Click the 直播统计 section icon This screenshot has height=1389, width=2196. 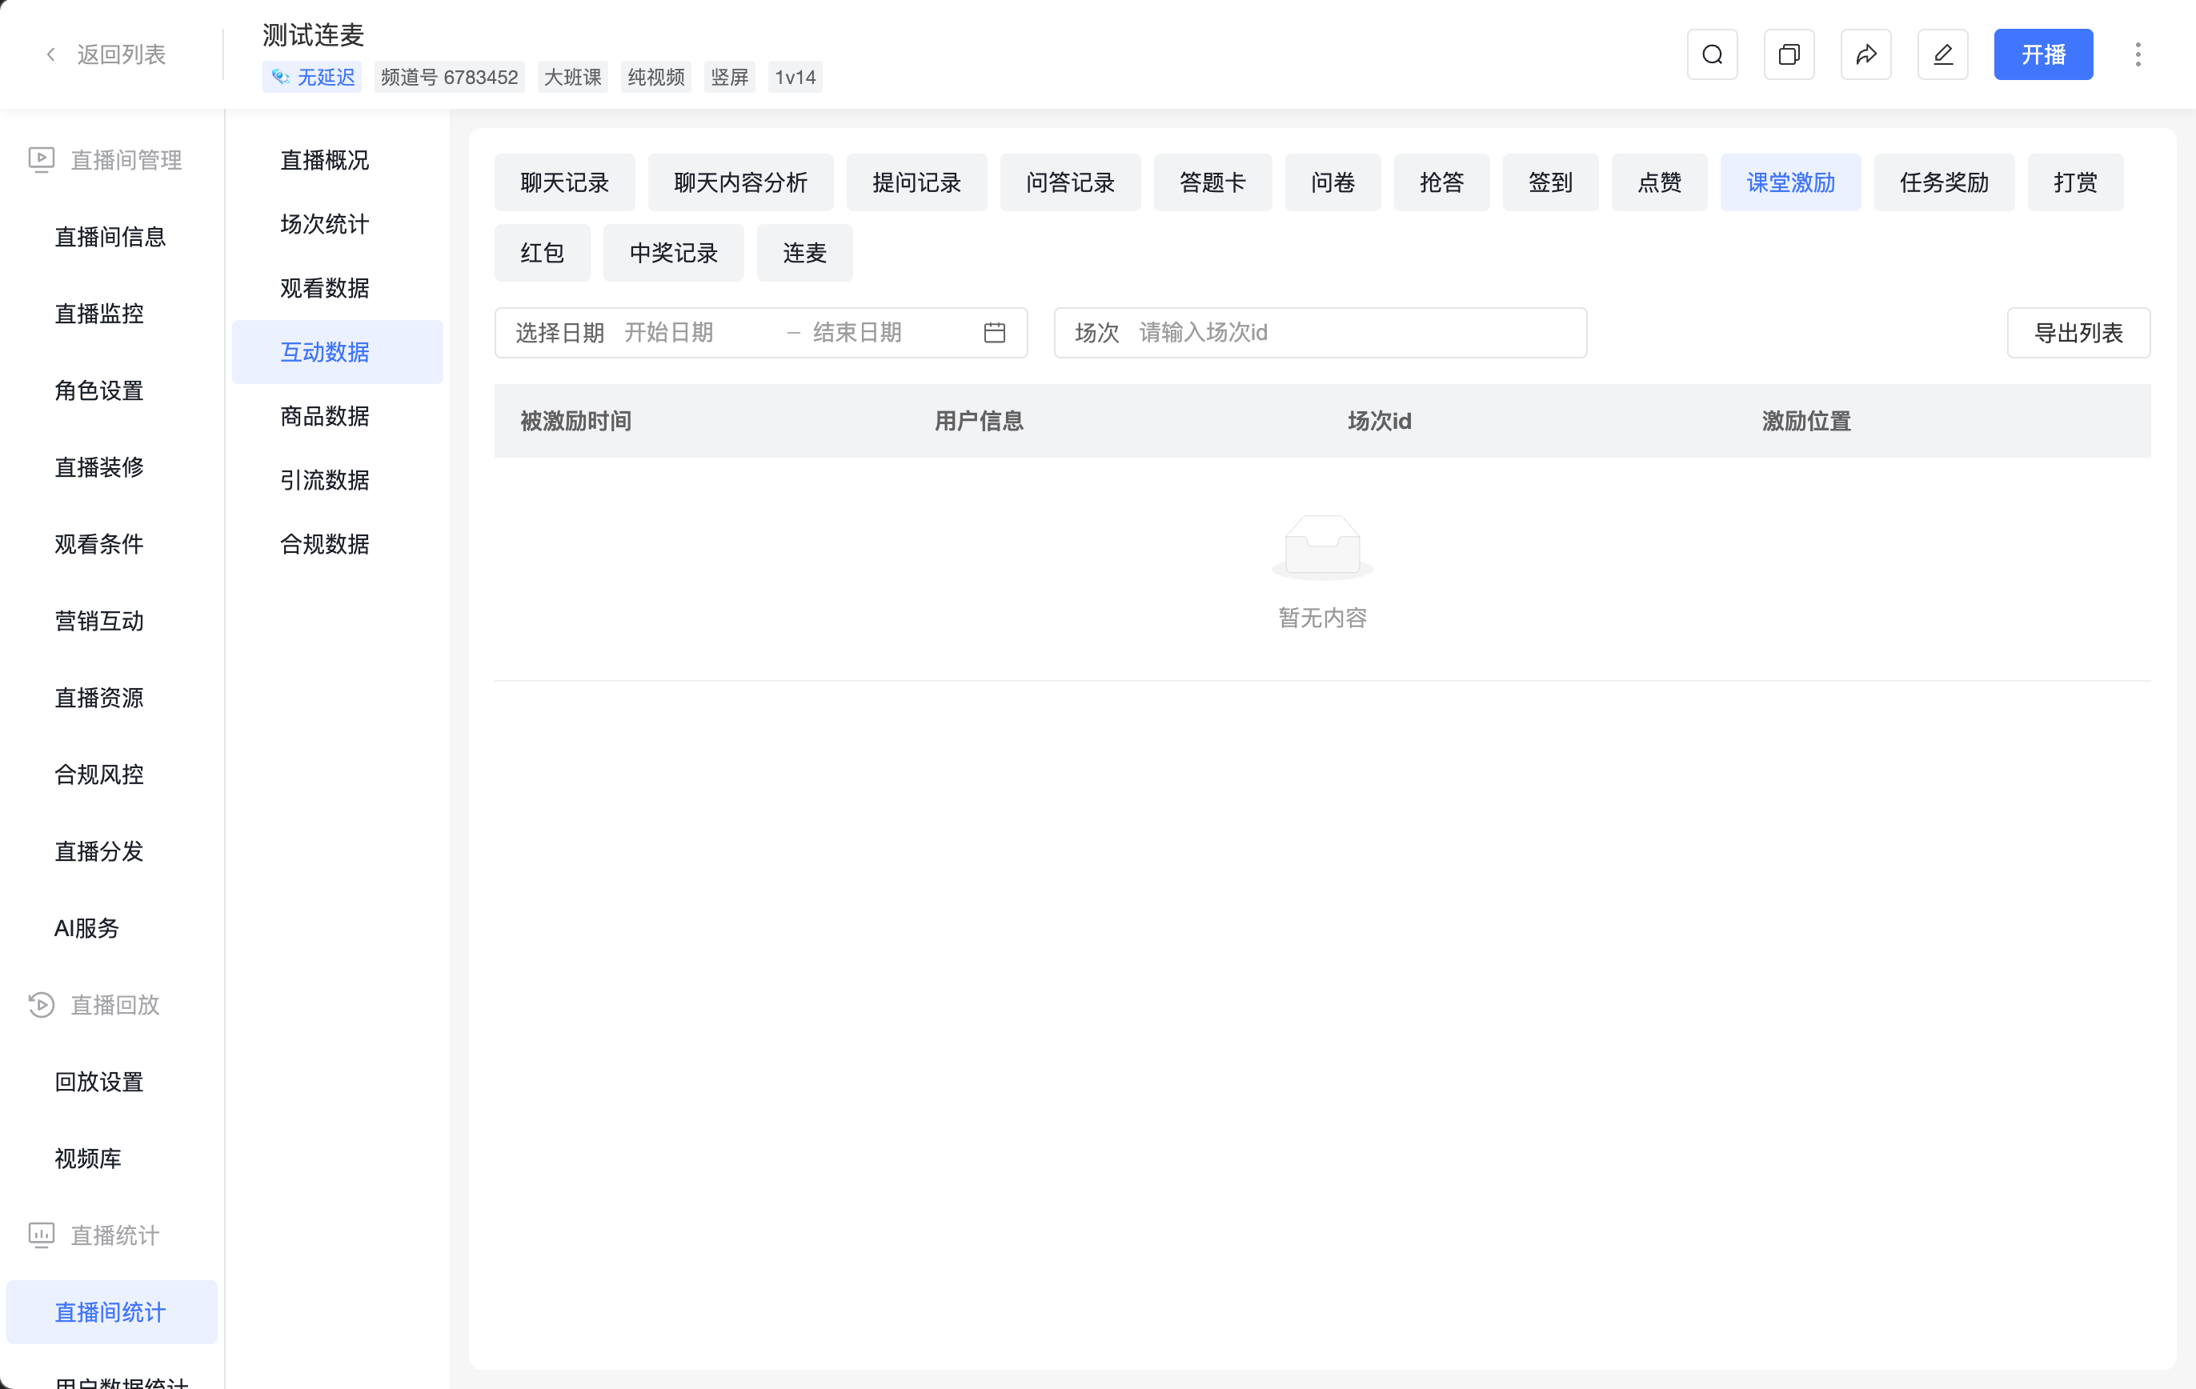(x=41, y=1235)
